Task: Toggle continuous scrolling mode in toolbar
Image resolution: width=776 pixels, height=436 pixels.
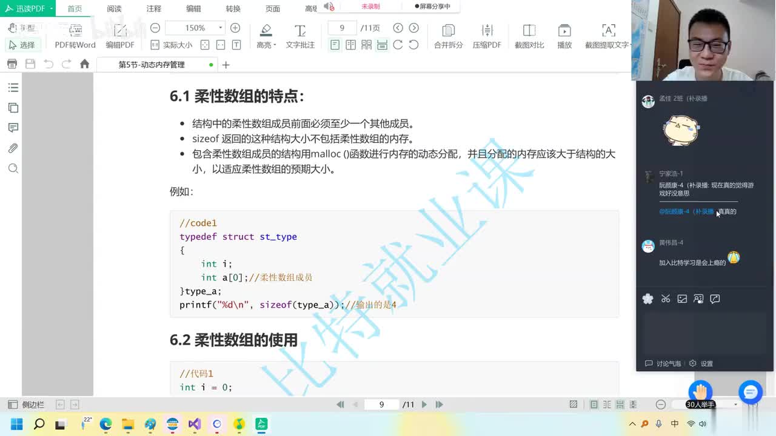Action: pyautogui.click(x=382, y=45)
